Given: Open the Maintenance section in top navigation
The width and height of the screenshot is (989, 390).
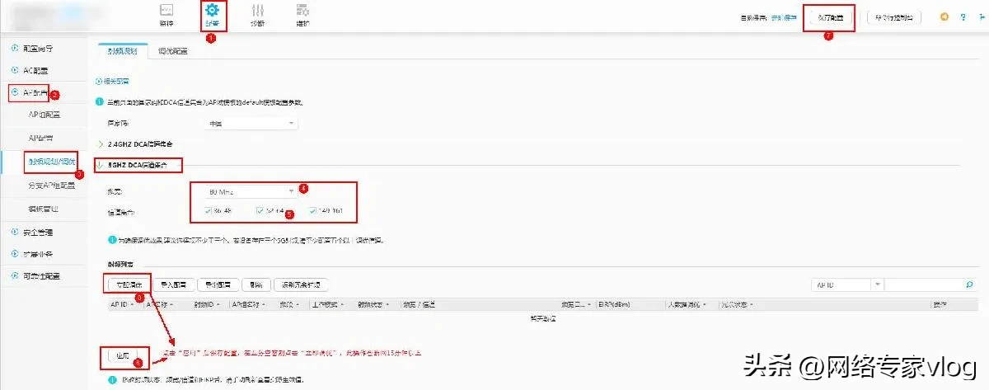Looking at the screenshot, I should [x=302, y=14].
